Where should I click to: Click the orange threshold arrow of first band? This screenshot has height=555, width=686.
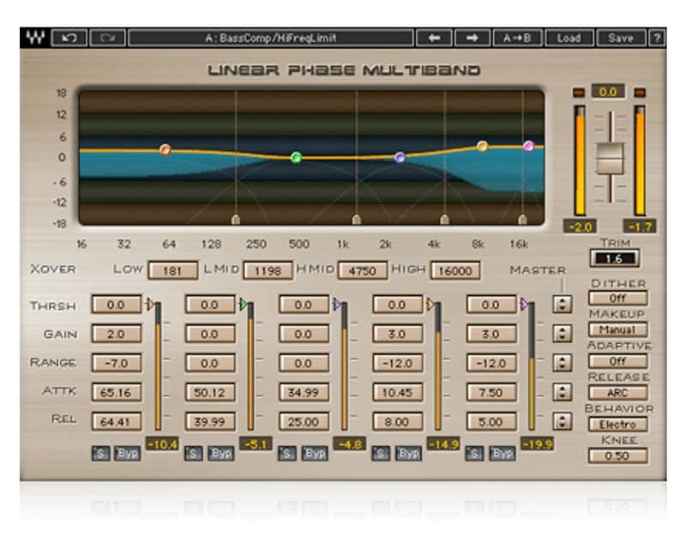click(x=150, y=305)
